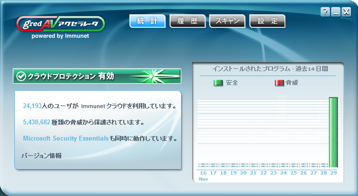The height and width of the screenshot is (196, 358).
Task: Click the 脅威 legend label
Action: (x=292, y=83)
